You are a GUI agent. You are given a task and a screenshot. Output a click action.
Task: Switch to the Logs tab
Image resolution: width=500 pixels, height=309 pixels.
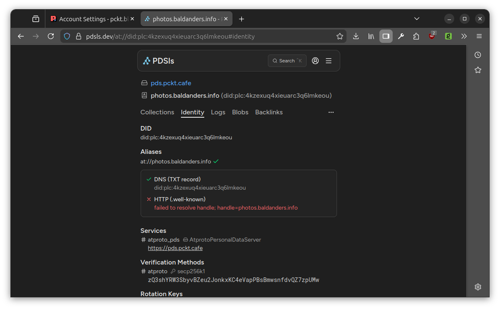218,112
